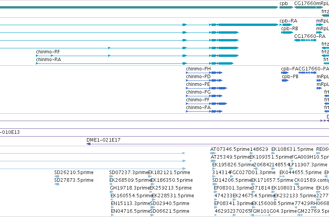
Task: Click the EK246754.5prime EST label
Action: coord(254,196)
